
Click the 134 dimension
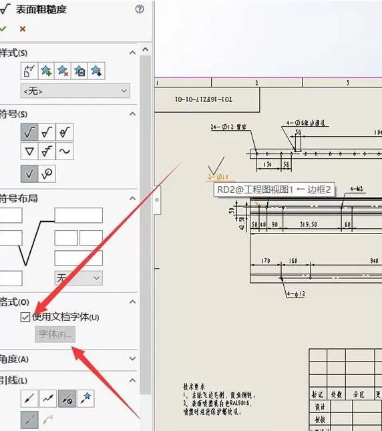(x=267, y=164)
